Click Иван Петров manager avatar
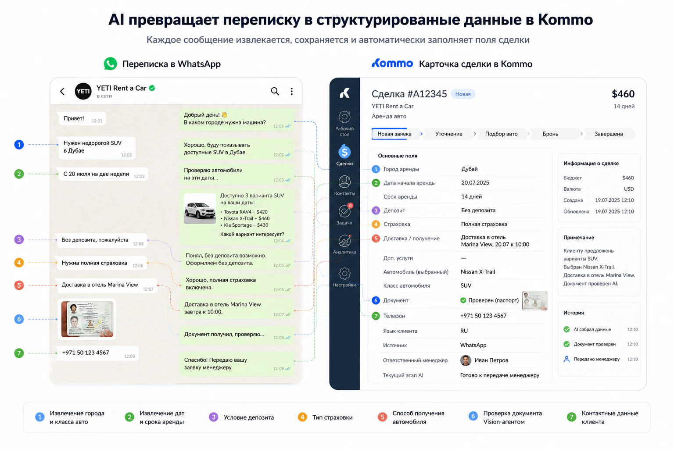The width and height of the screenshot is (674, 449). click(466, 360)
